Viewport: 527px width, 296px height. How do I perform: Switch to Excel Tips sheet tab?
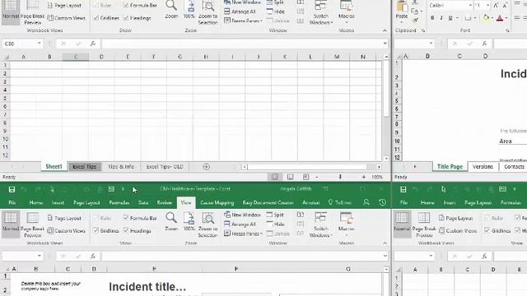[84, 167]
